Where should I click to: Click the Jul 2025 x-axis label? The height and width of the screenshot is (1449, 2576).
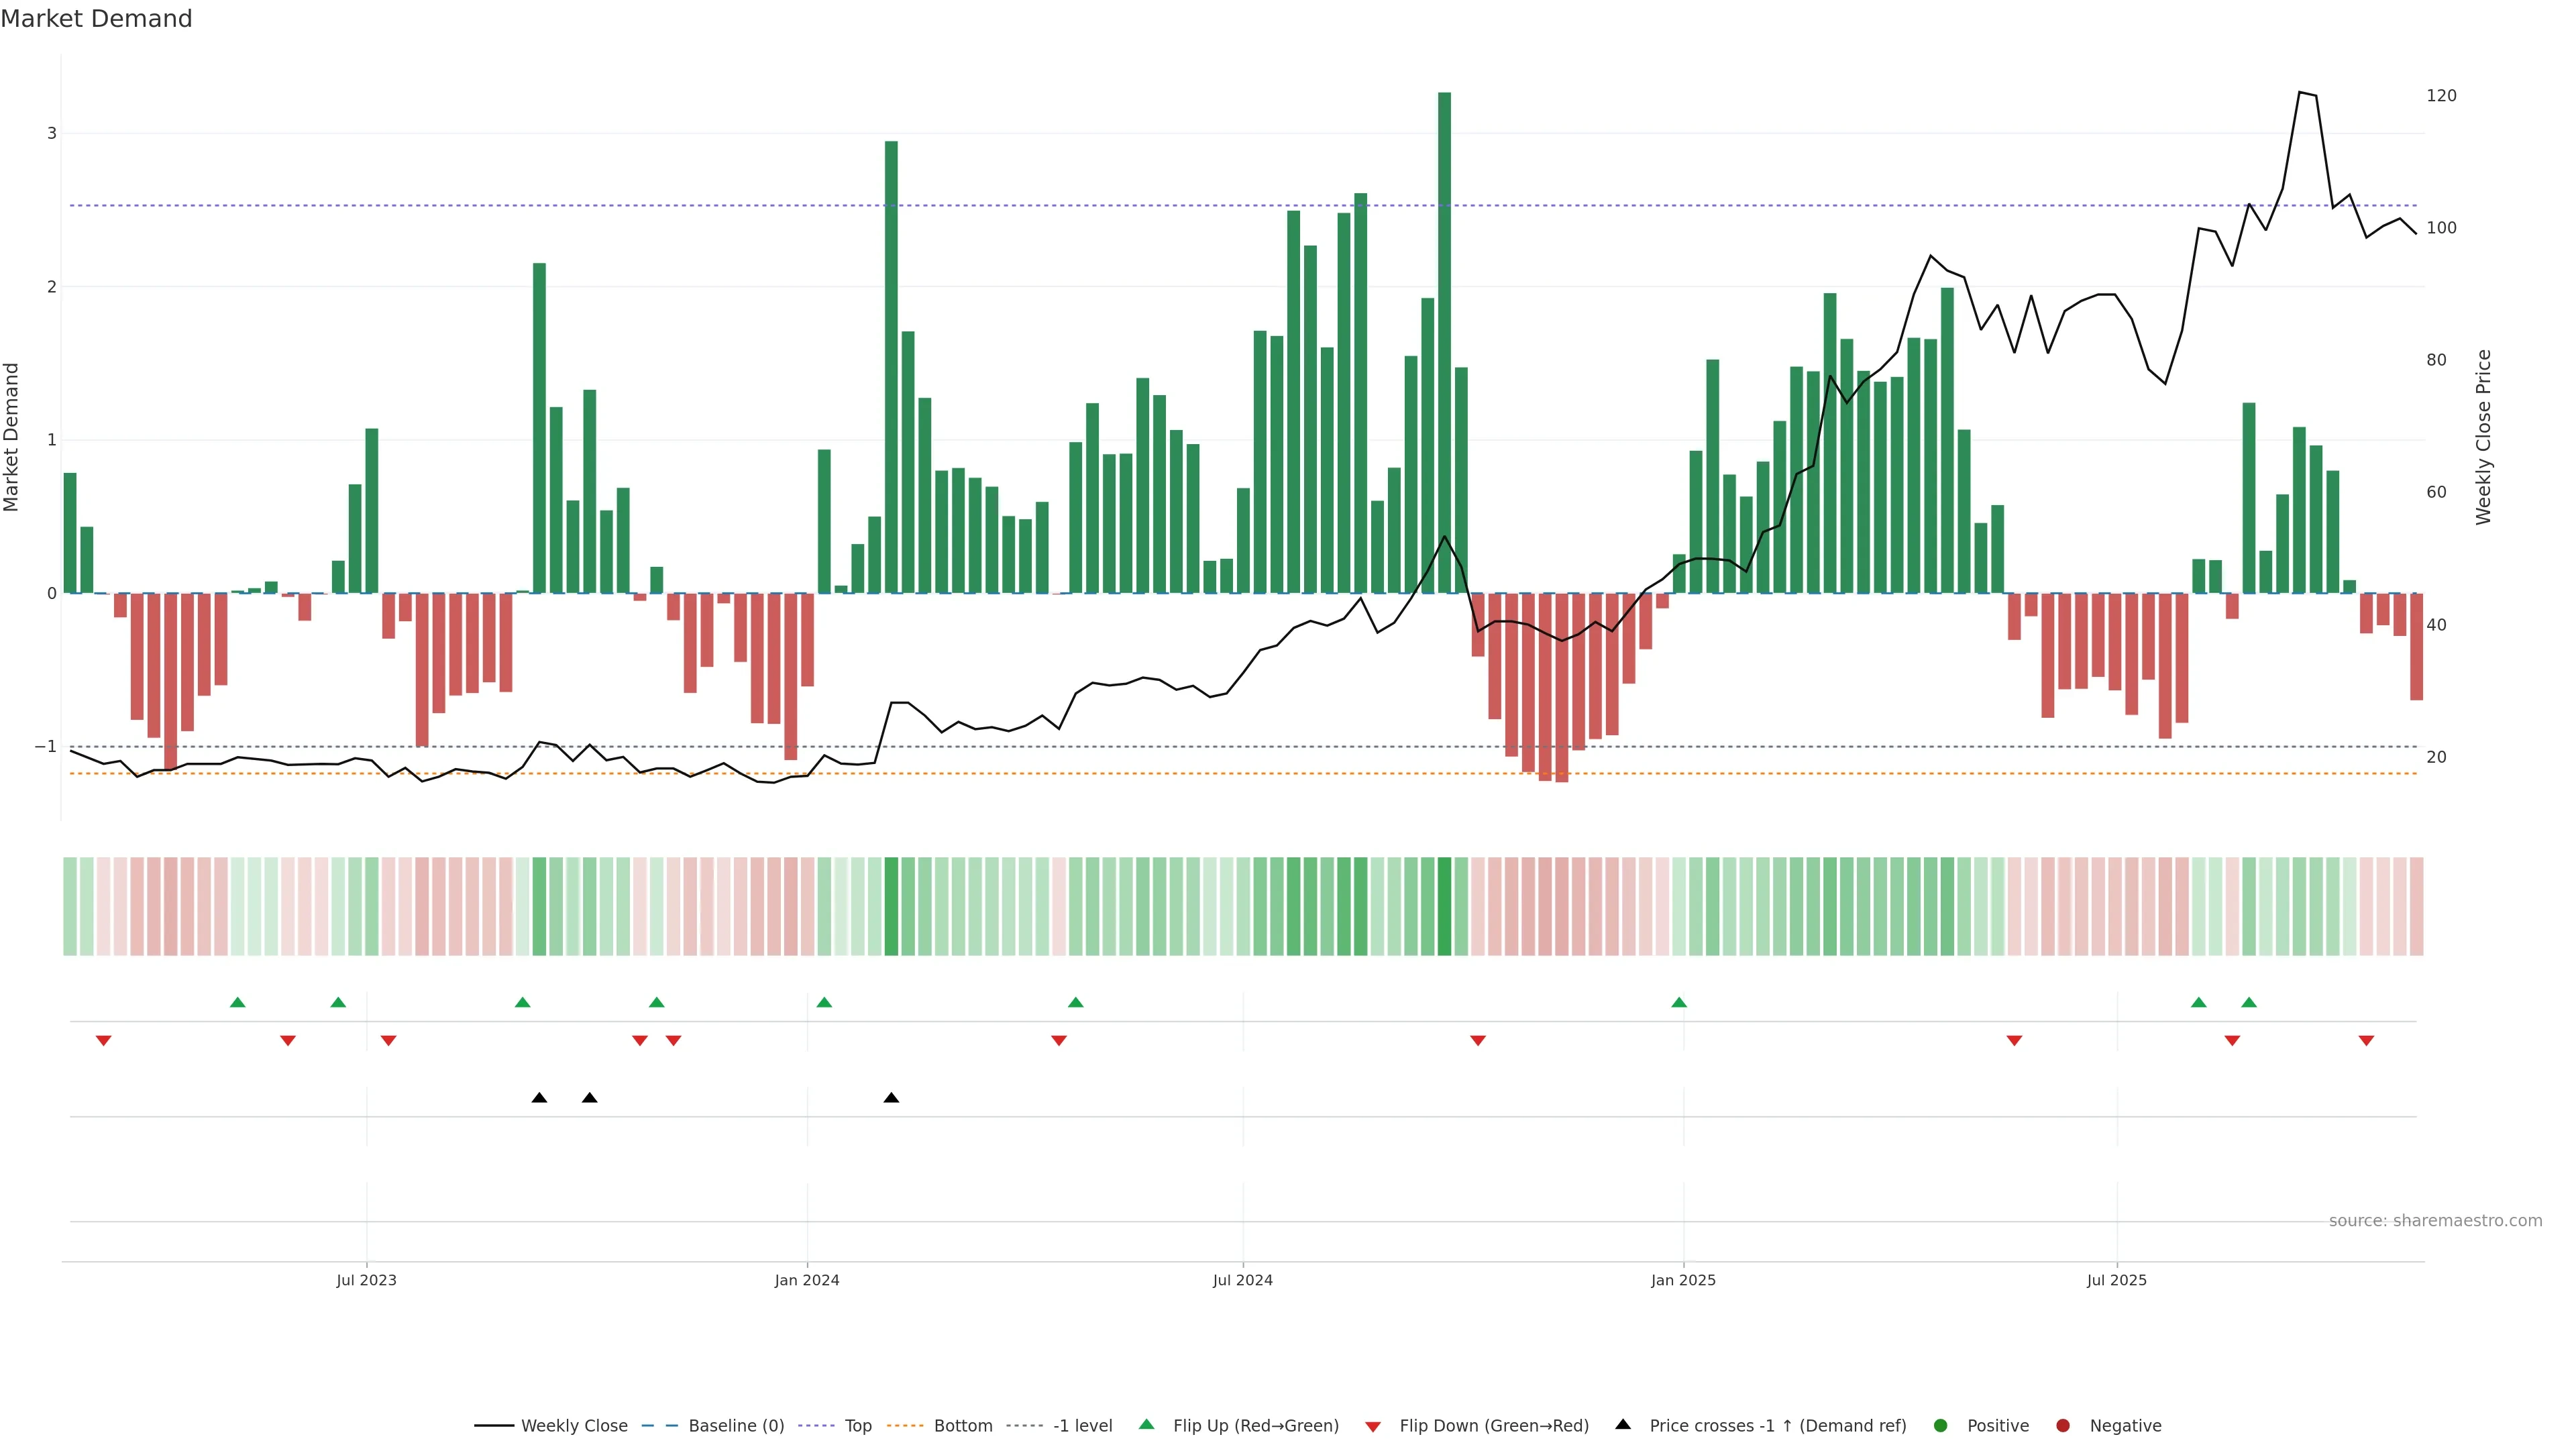point(2116,1280)
